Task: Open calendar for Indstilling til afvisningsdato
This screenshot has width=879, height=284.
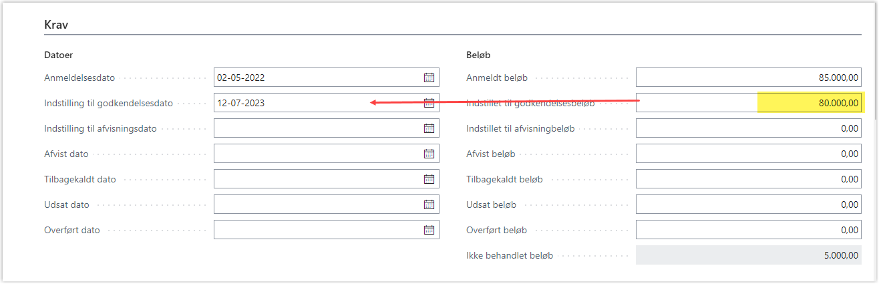Action: pos(429,128)
